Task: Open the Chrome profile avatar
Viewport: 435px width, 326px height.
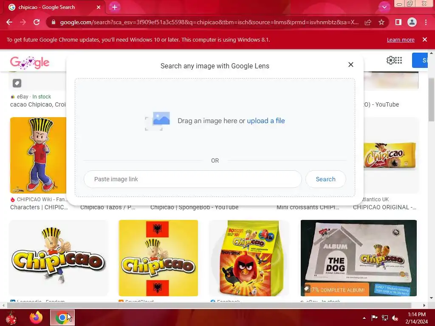Action: coord(412,22)
